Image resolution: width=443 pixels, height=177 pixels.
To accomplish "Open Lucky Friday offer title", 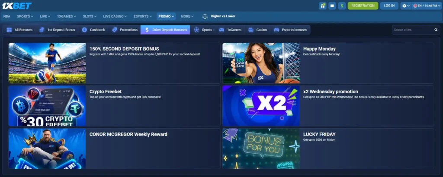I will click(x=319, y=134).
